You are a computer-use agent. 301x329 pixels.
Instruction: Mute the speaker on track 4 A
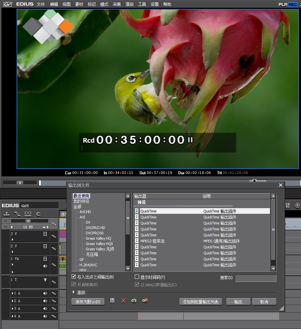[x=45, y=316]
